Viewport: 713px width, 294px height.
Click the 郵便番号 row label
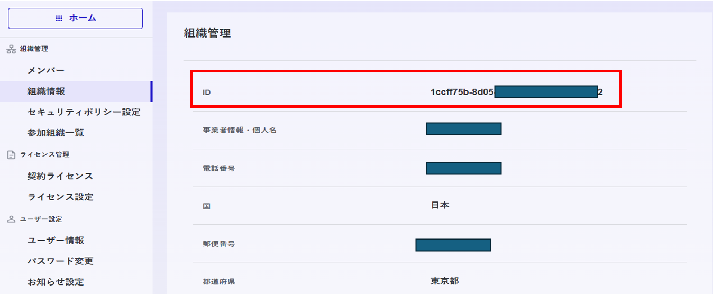point(219,244)
